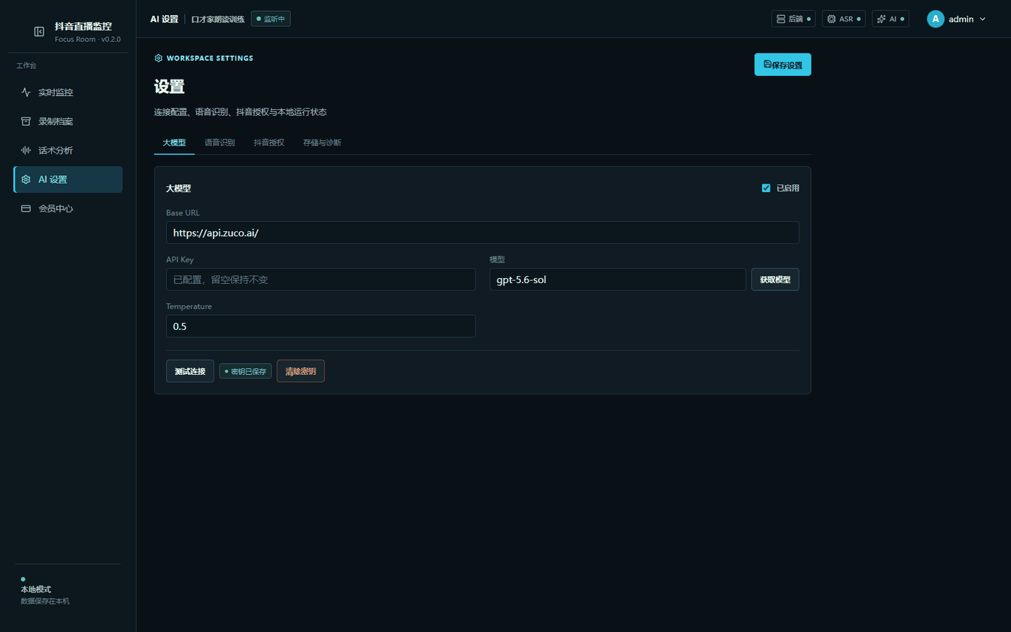Click the AI sparkle status icon
This screenshot has height=632, width=1011.
pyautogui.click(x=881, y=19)
